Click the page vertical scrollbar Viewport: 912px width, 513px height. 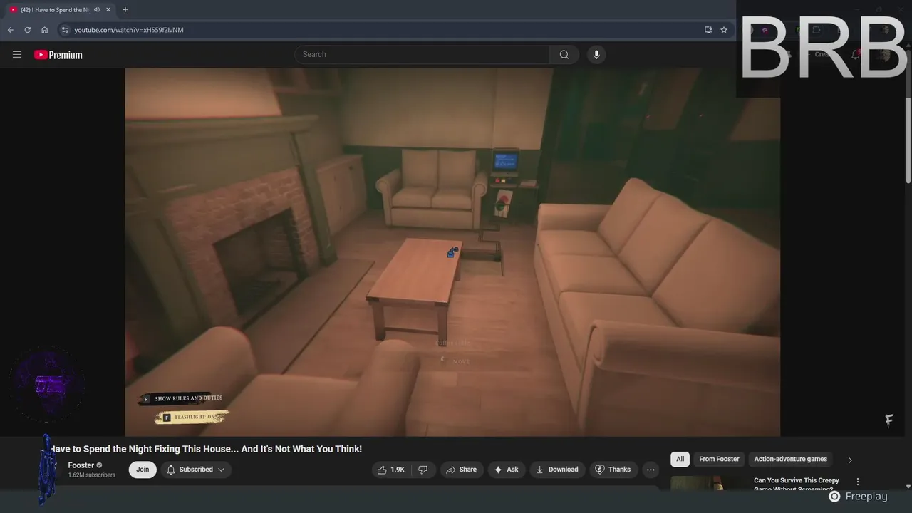click(908, 139)
